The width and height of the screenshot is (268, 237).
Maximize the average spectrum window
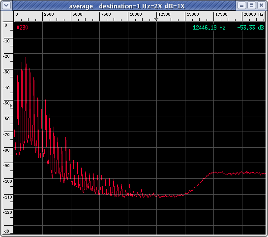coord(252,5)
